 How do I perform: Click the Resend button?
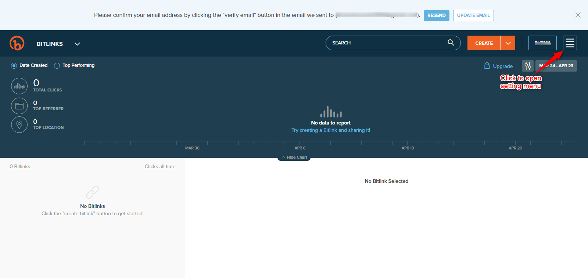[436, 15]
